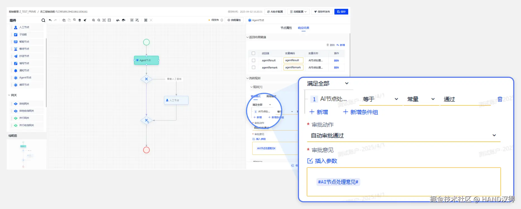Check the agentResult row checkbox
Screen dimensions: 521x209
point(254,60)
